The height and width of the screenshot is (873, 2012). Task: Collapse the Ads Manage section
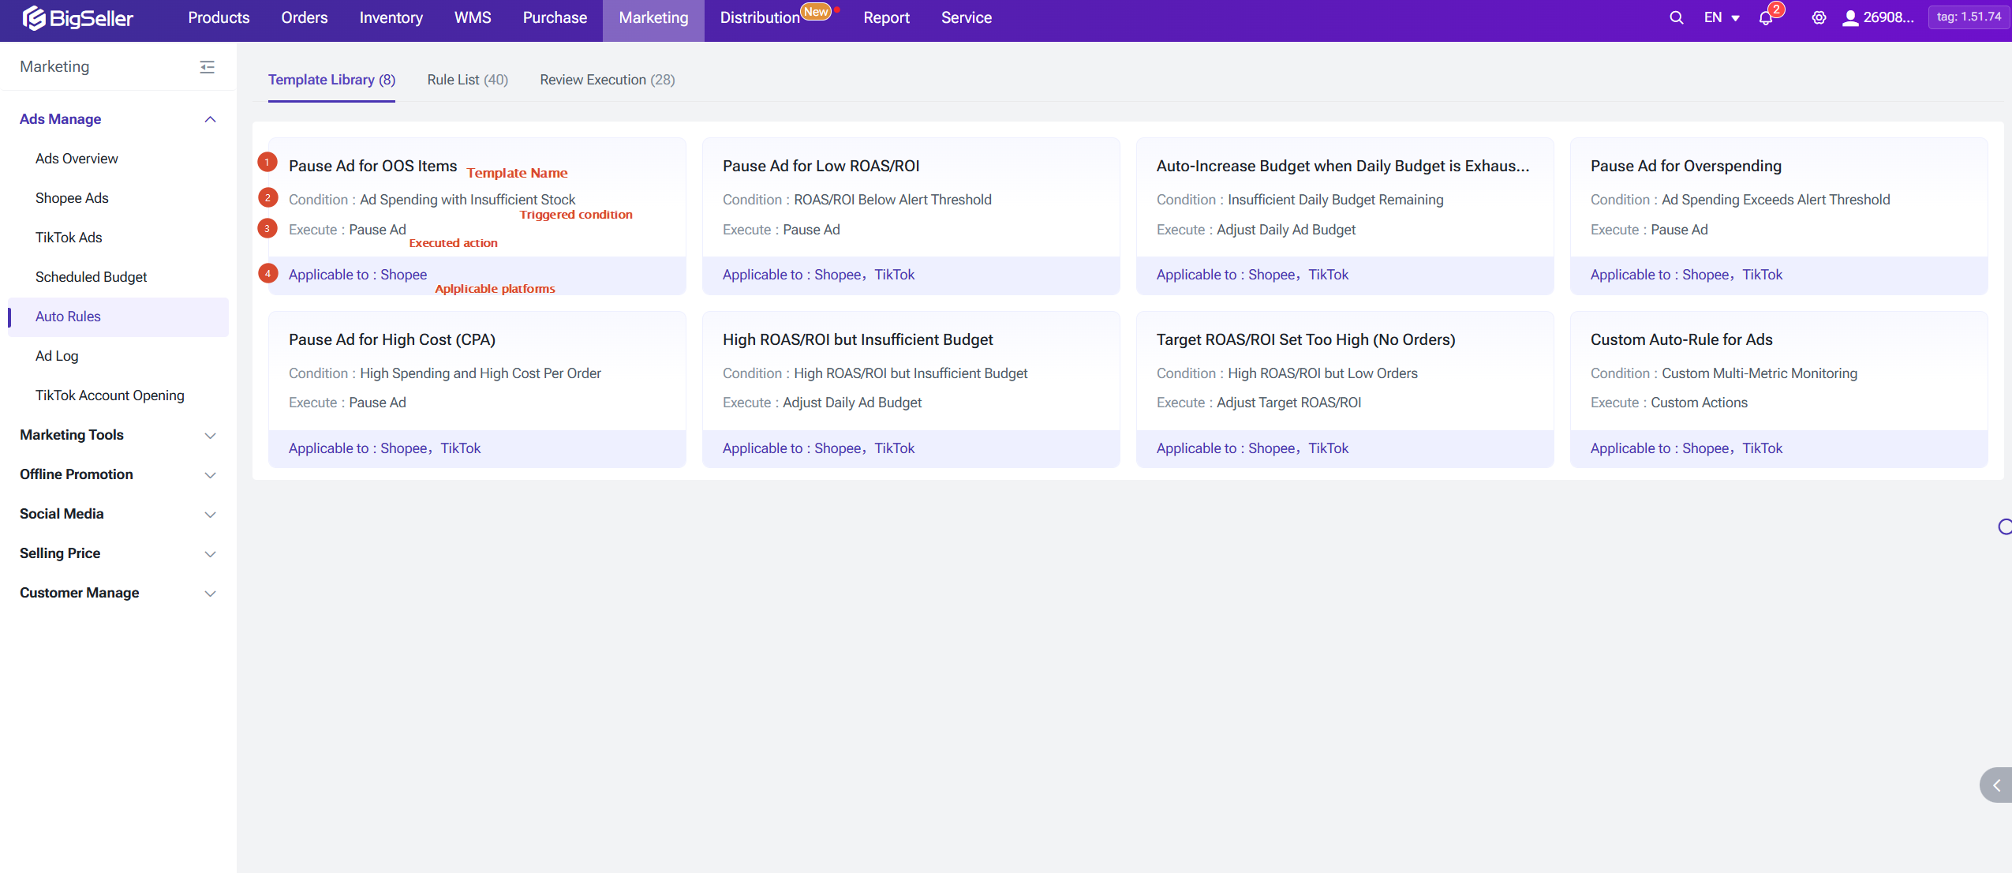pyautogui.click(x=210, y=119)
